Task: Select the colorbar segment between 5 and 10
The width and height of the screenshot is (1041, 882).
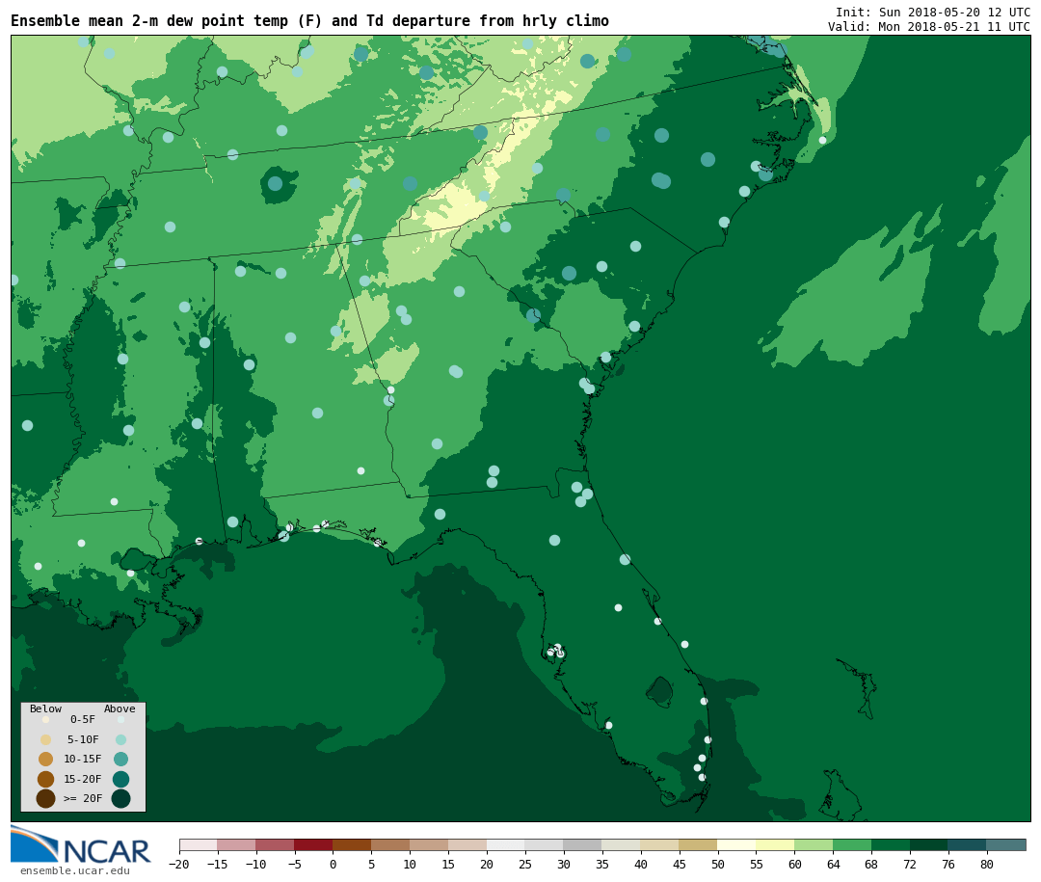Action: (390, 844)
